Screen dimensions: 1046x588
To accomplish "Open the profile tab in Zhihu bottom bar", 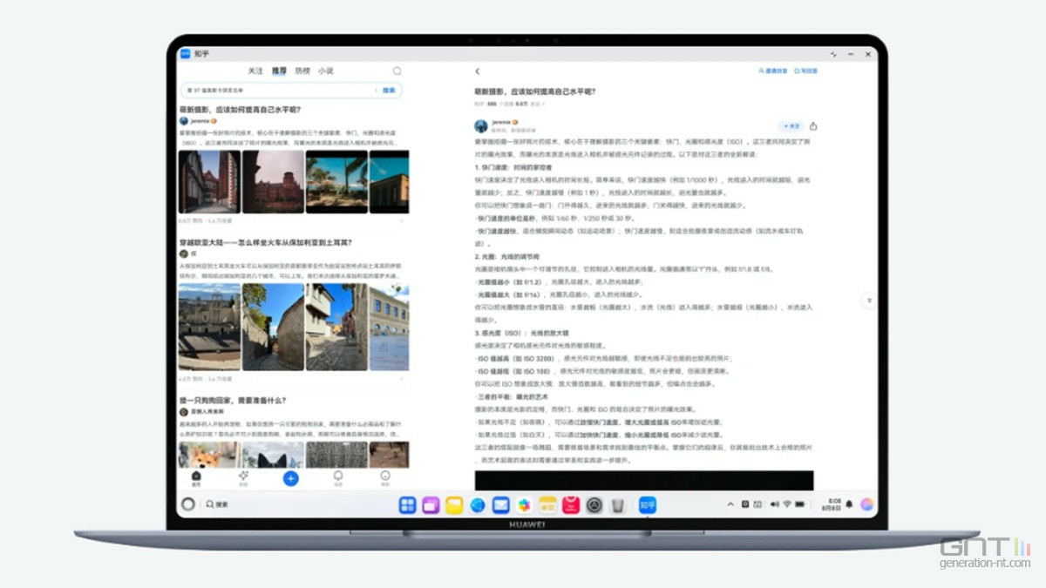I will coord(385,478).
